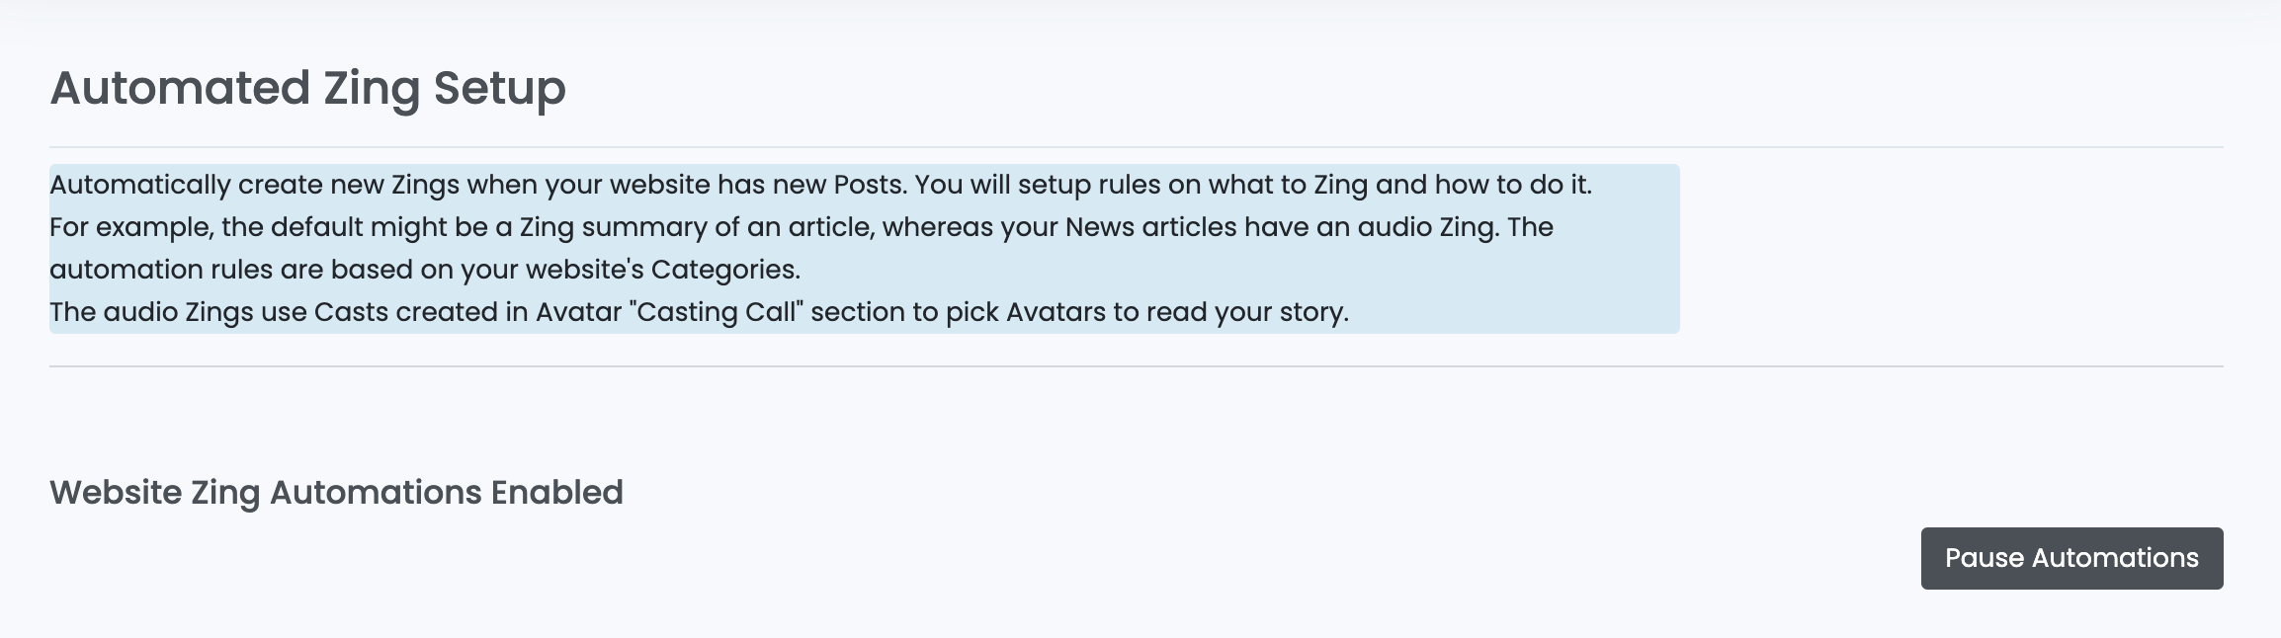Click the word 'Automated' in the page title
2281x638 pixels.
180,89
